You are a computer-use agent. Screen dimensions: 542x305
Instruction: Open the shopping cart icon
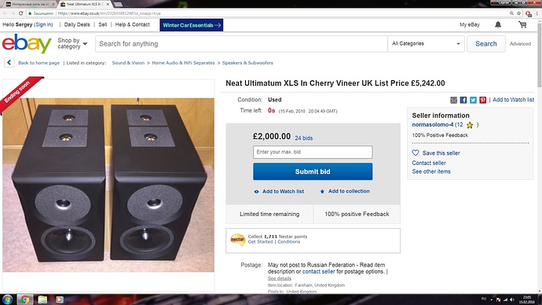pyautogui.click(x=522, y=24)
